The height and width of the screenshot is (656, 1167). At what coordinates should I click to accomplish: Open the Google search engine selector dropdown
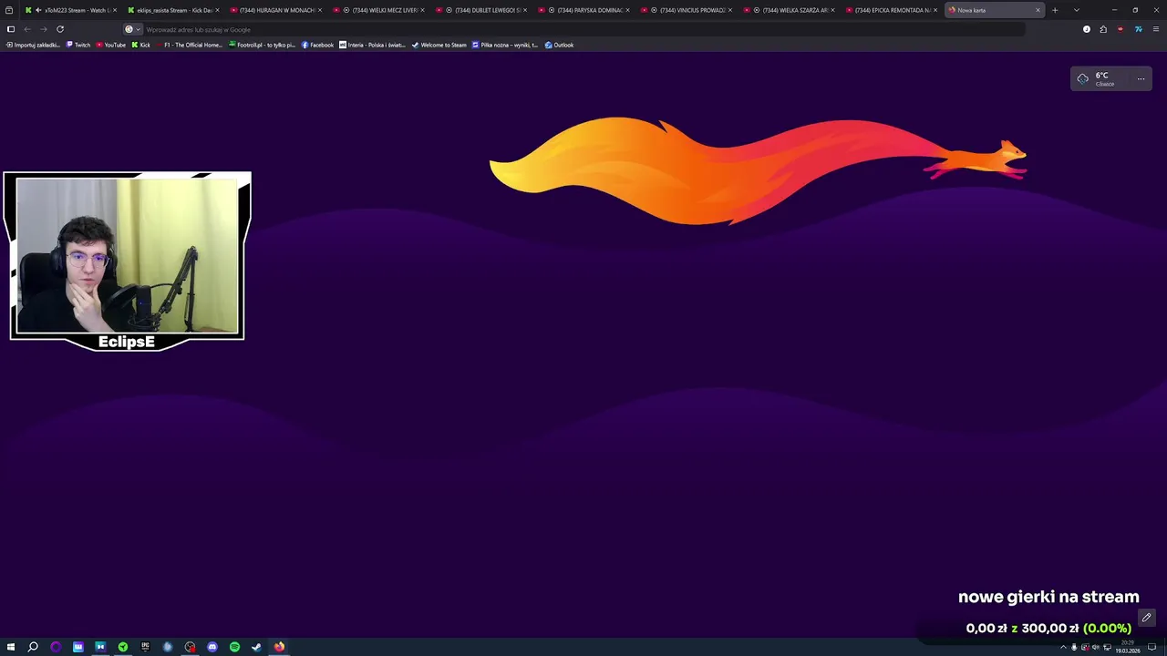point(133,29)
